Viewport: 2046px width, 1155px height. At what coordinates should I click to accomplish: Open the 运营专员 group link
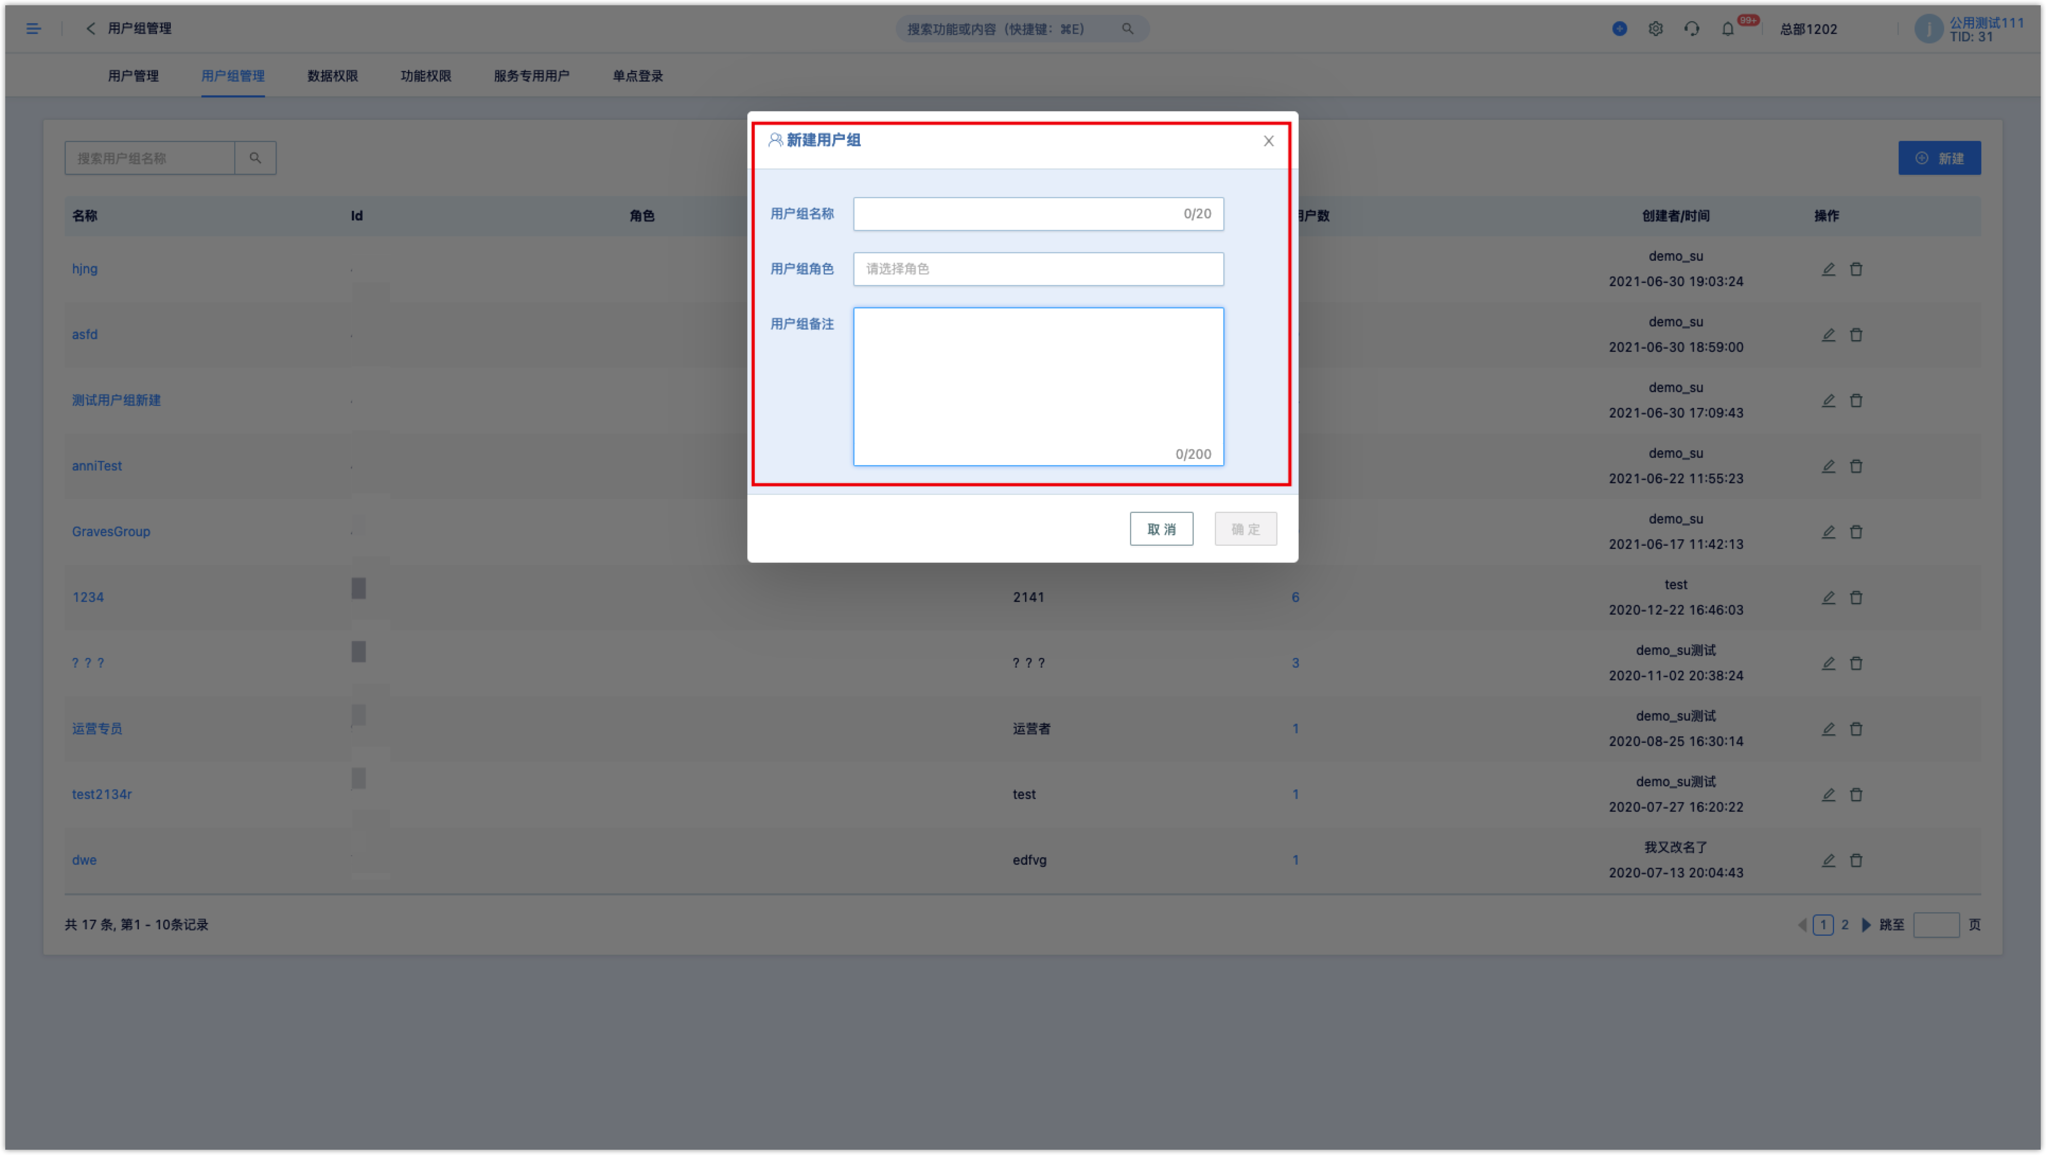point(97,728)
